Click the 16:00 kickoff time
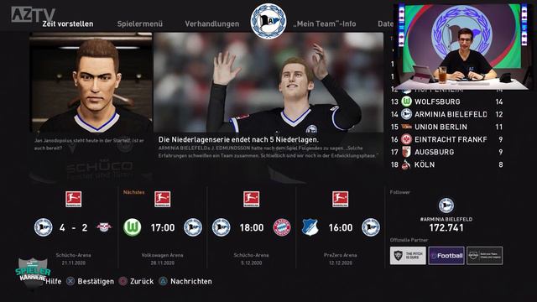Image resolution: width=537 pixels, height=302 pixels. [x=341, y=227]
